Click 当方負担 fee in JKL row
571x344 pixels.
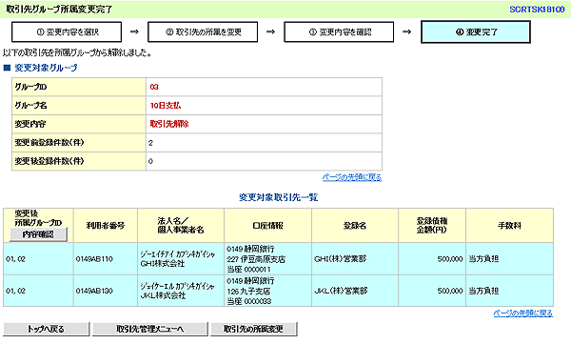(483, 291)
